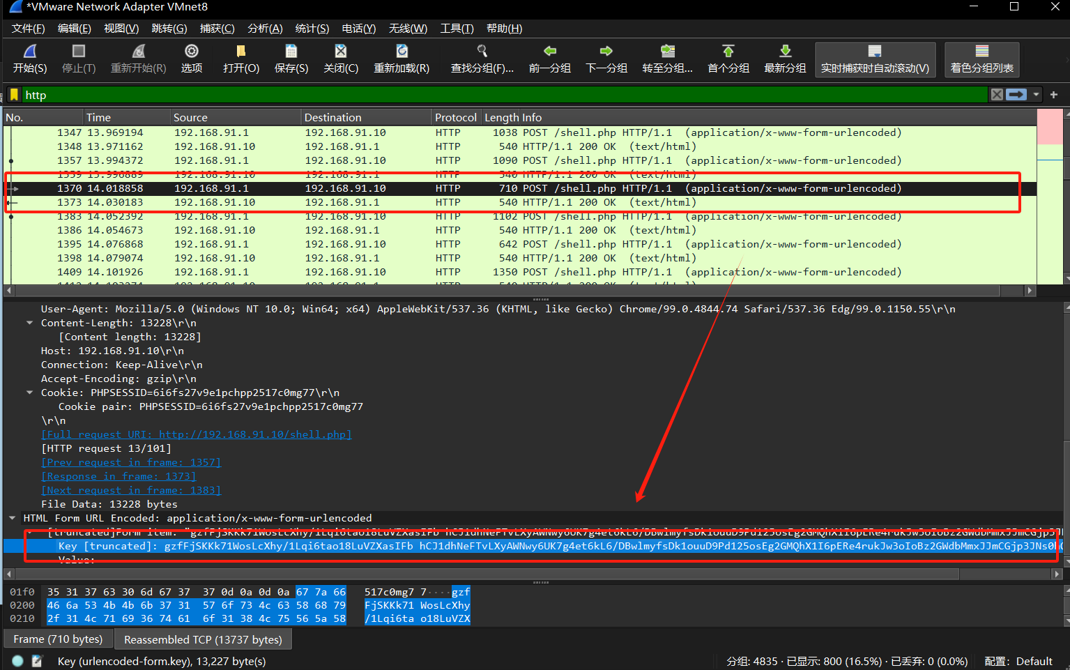The width and height of the screenshot is (1070, 670).
Task: Click the http display filter field
Action: pyautogui.click(x=505, y=95)
